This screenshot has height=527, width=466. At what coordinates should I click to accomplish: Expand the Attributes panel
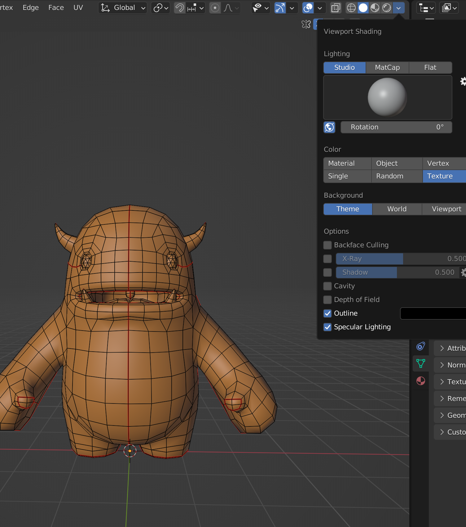450,348
